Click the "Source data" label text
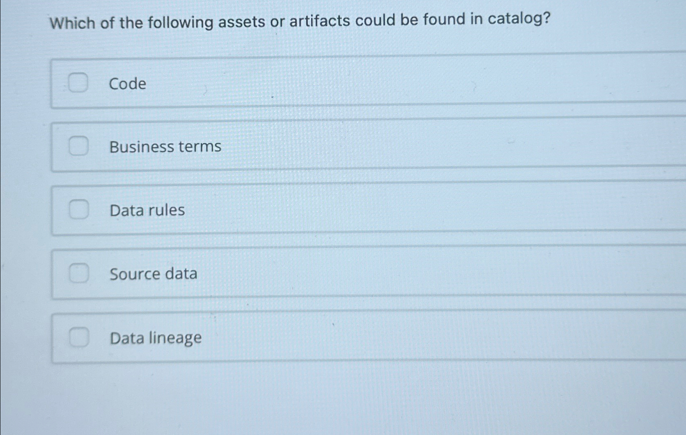 [x=153, y=274]
